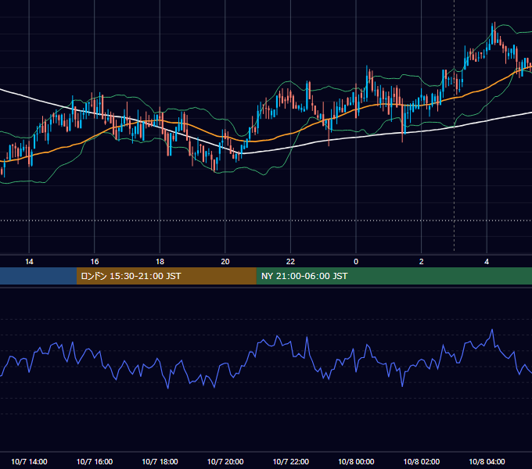Click the 18 hour label on the price chart axis
Screen dimensions: 532x469
point(160,262)
